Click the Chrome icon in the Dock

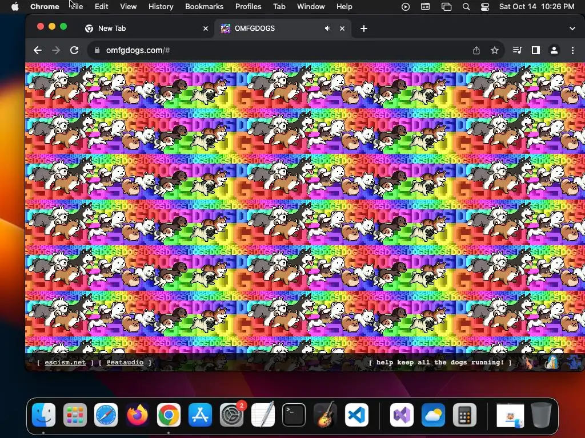point(169,415)
